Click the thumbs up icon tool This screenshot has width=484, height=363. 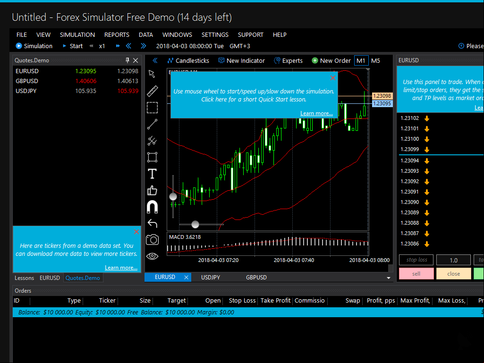tap(152, 190)
